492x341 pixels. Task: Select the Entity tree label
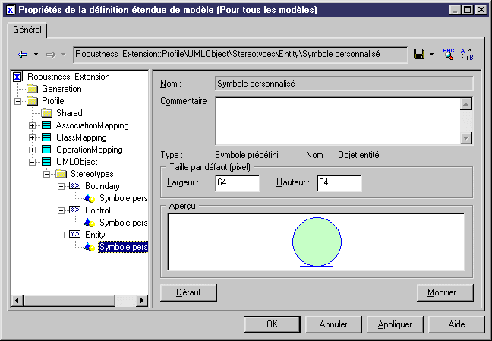[95, 235]
